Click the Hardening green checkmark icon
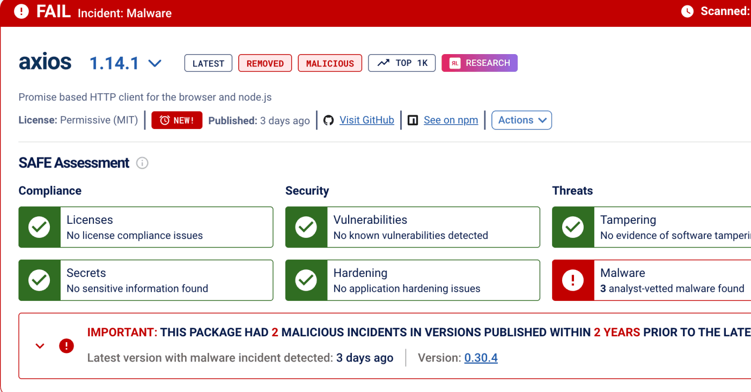The height and width of the screenshot is (392, 751). click(306, 280)
